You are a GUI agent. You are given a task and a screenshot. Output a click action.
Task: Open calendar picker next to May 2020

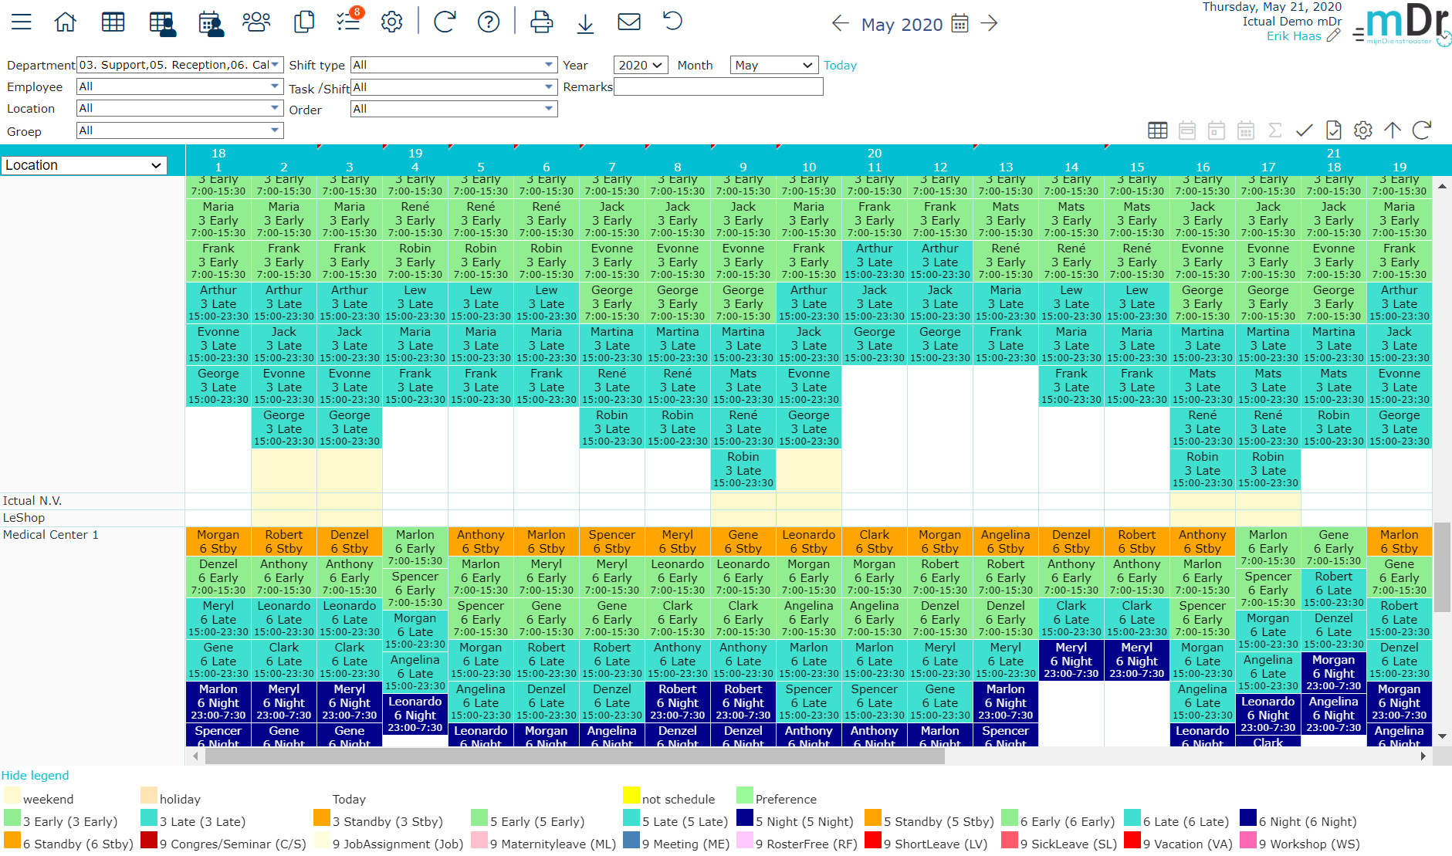click(960, 23)
